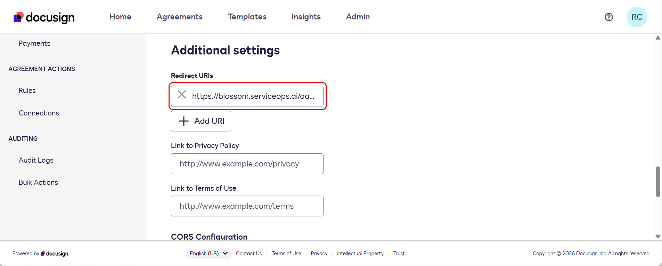Open the help question mark icon

(x=608, y=17)
